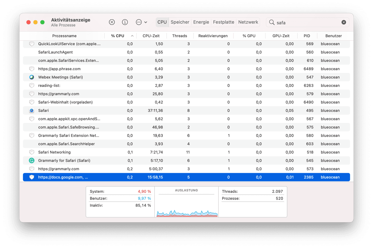
Task: Select the com.apple.Safari.SafeBrowsing… process
Action: click(x=69, y=127)
